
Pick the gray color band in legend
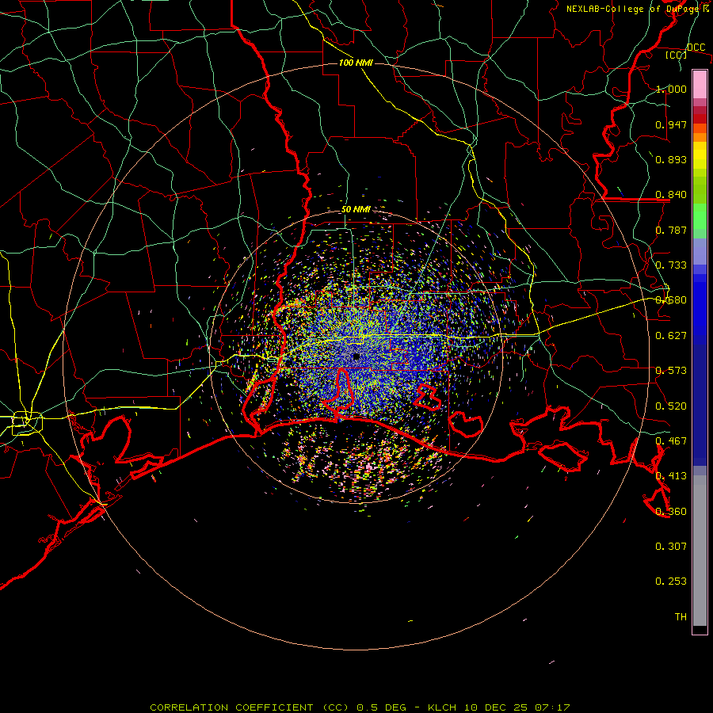click(700, 551)
